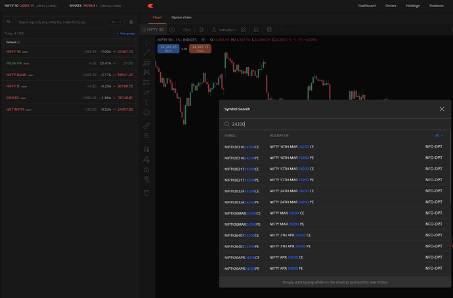Viewport: 453px width, 298px height.
Task: Click the blue BUY button
Action: click(169, 49)
